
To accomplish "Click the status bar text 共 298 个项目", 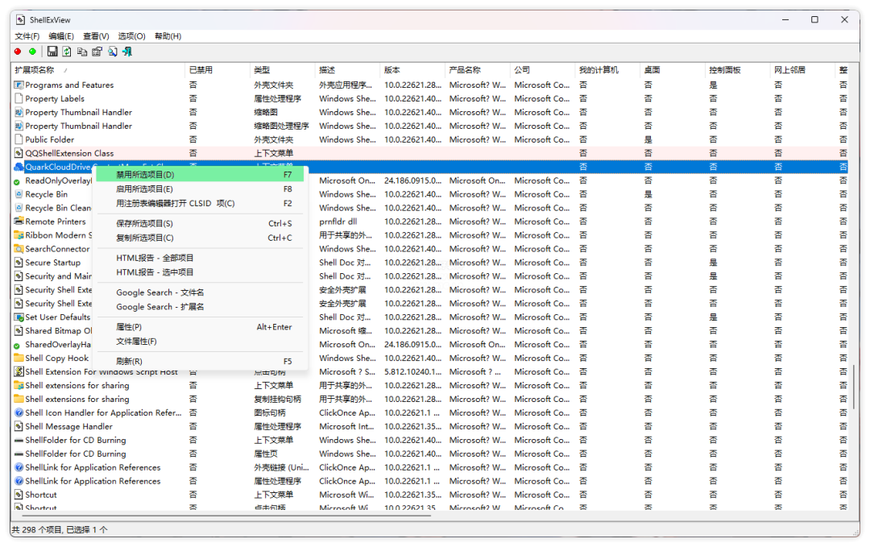I will coord(37,530).
